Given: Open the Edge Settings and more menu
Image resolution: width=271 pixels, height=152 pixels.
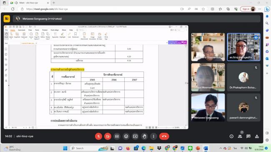Looking at the screenshot, I should tap(260, 9).
